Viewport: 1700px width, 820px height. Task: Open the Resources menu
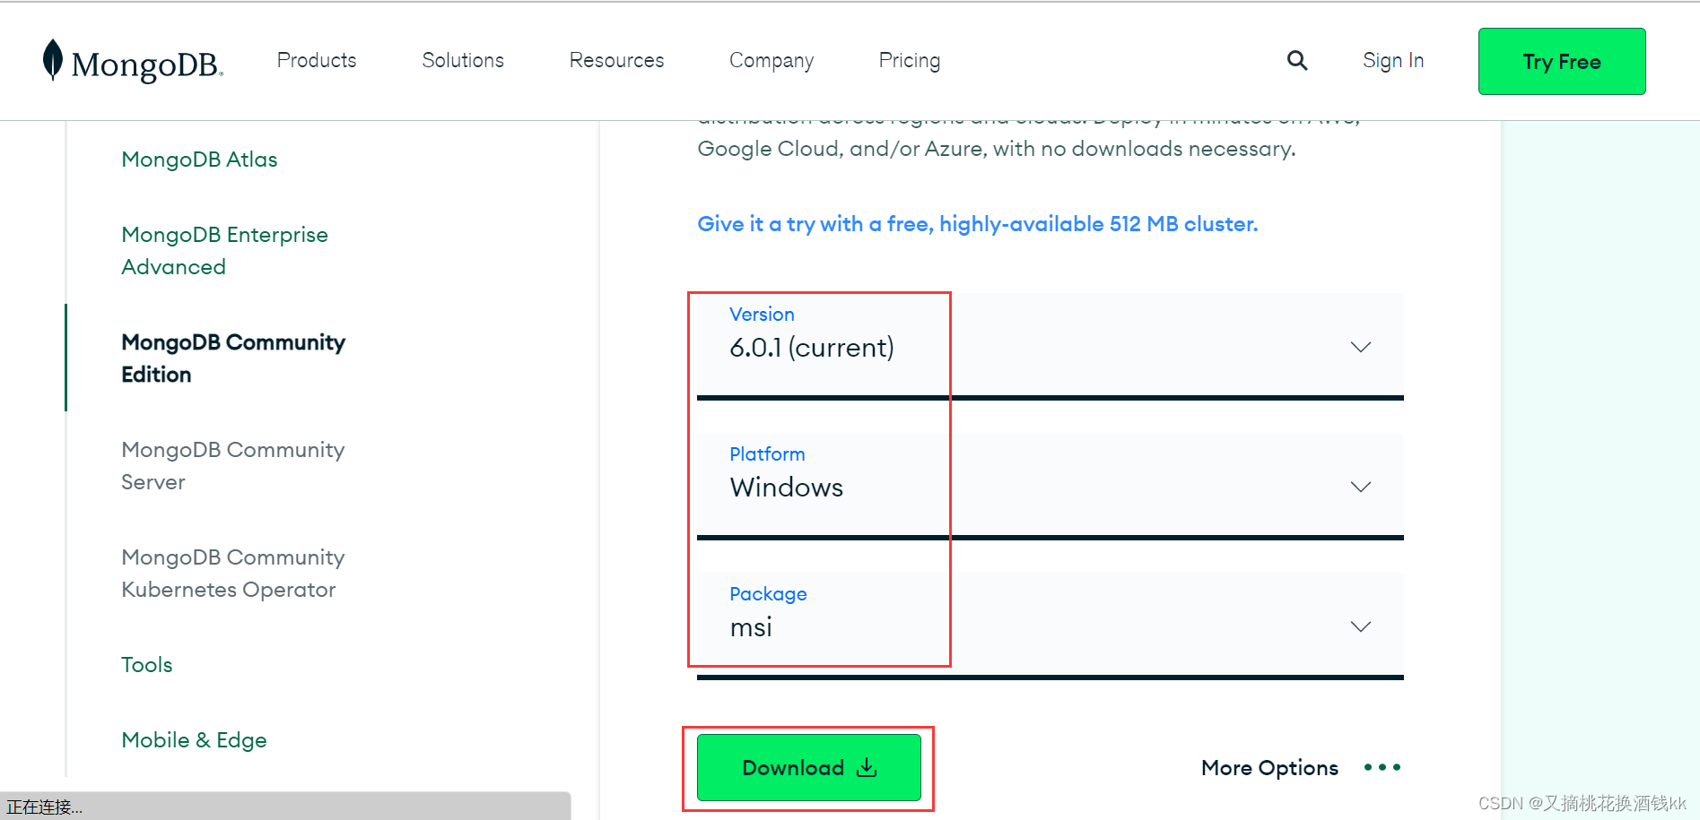tap(616, 60)
